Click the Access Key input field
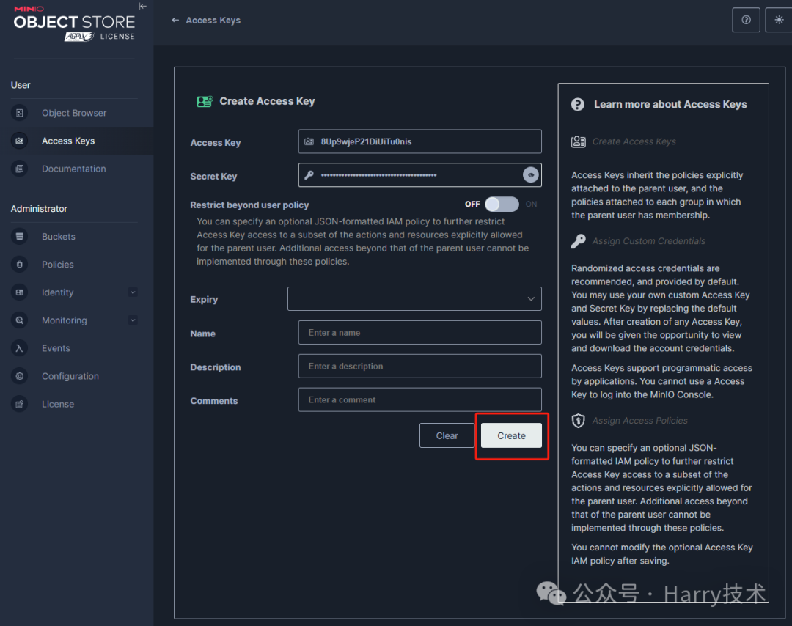792x626 pixels. [419, 141]
